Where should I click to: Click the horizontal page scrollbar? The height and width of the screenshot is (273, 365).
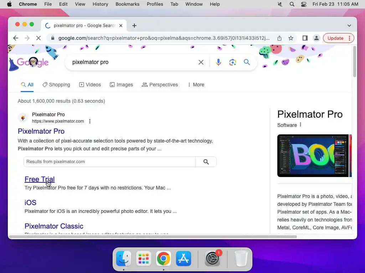pos(153,237)
